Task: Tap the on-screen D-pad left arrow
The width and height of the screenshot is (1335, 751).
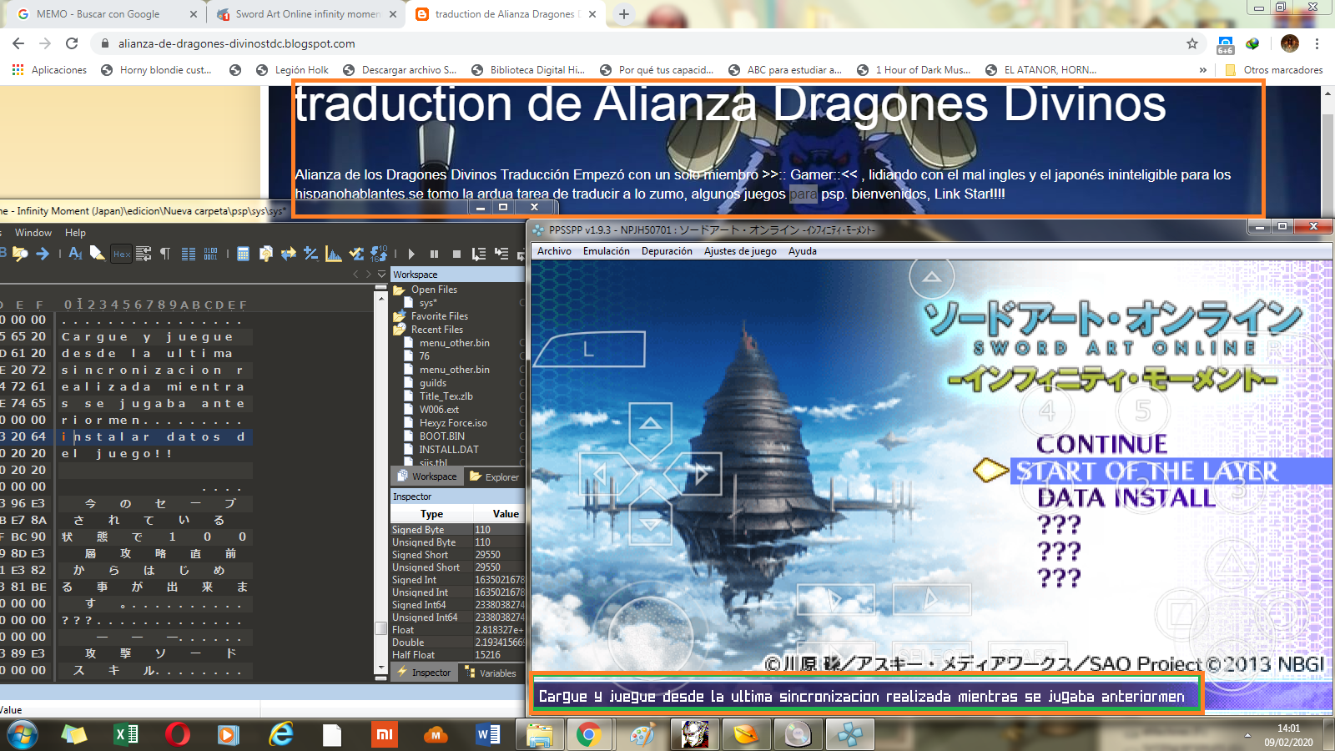Action: pyautogui.click(x=602, y=474)
